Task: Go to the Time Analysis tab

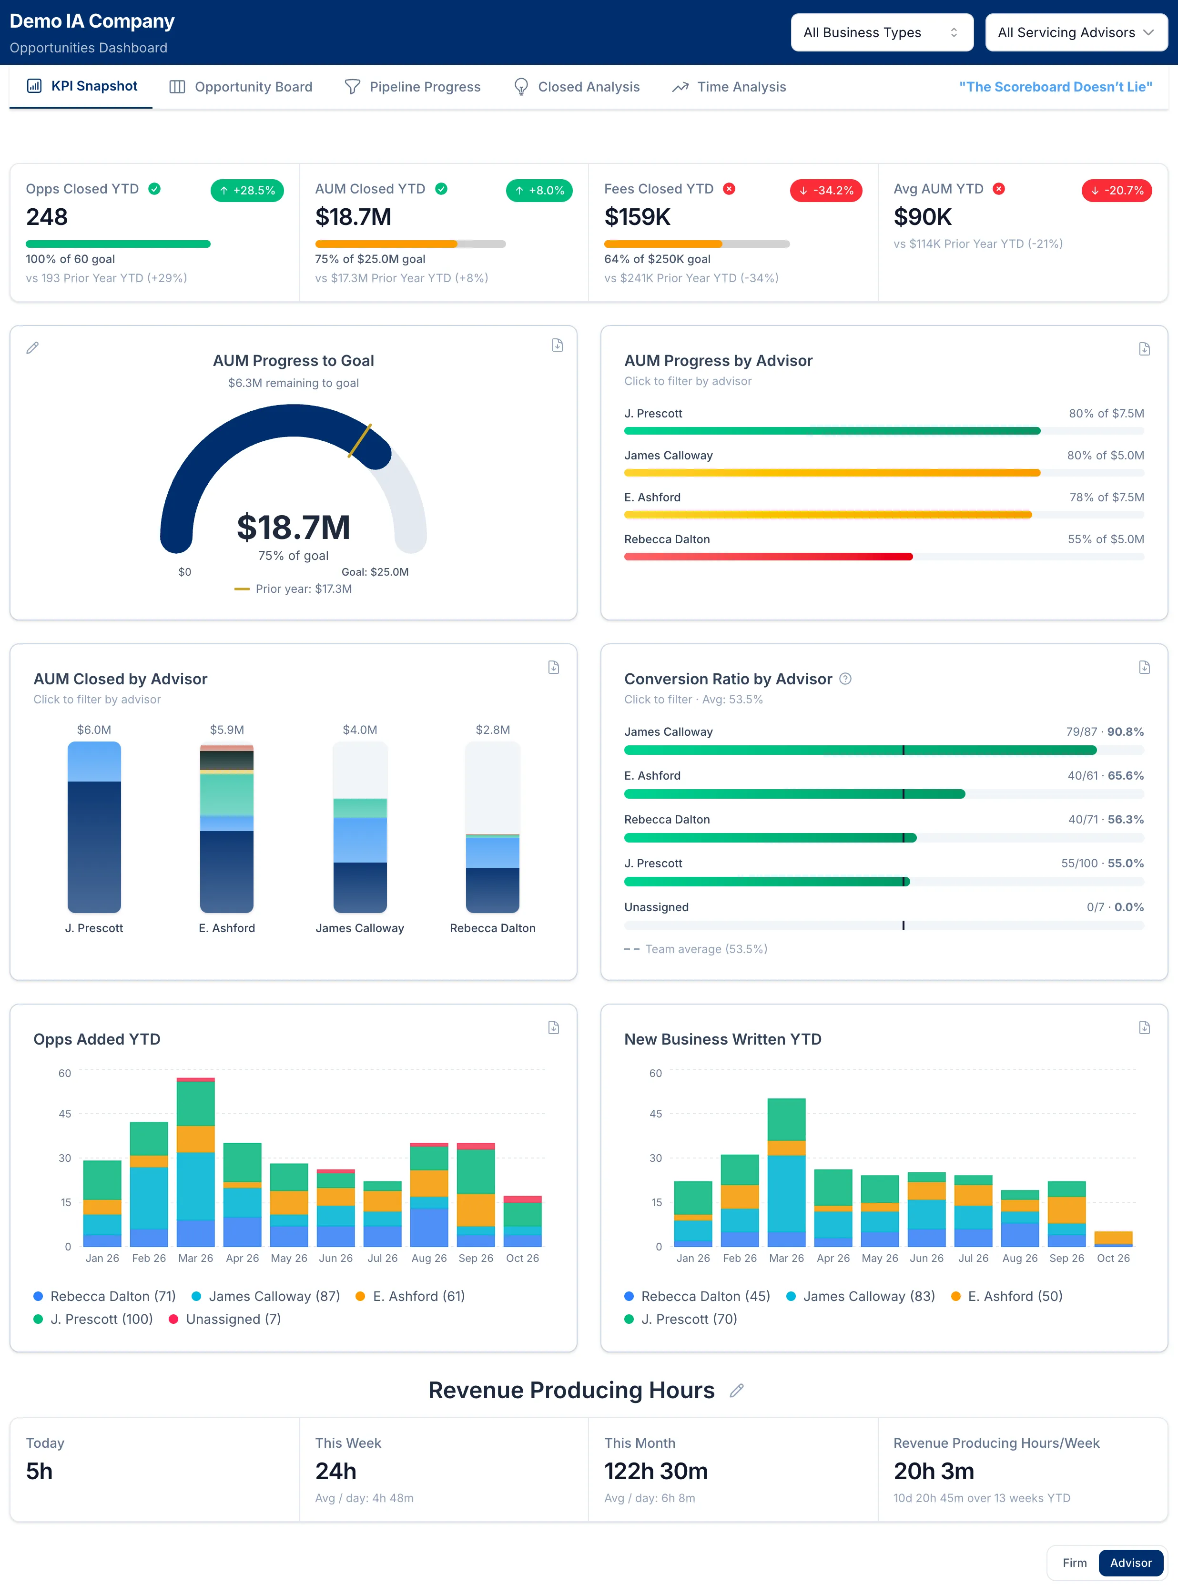Action: tap(729, 87)
